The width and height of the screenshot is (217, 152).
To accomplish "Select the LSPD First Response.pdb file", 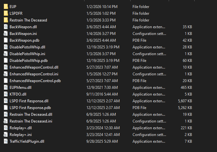I will click(30, 107).
